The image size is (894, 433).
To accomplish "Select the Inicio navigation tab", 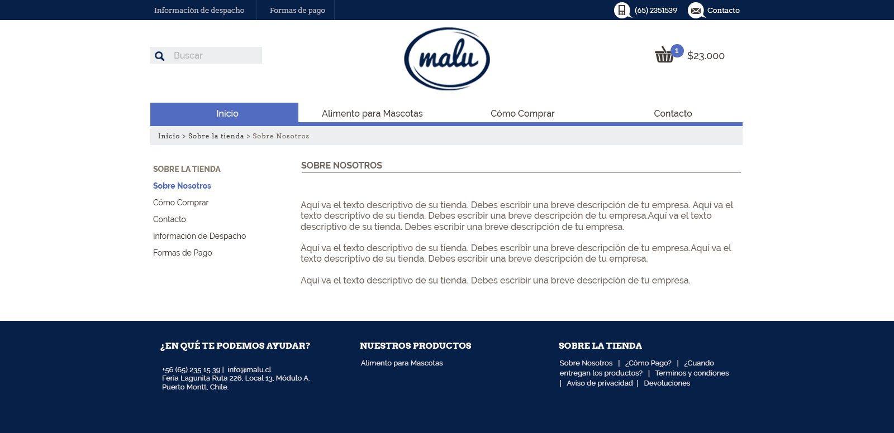I will click(227, 113).
